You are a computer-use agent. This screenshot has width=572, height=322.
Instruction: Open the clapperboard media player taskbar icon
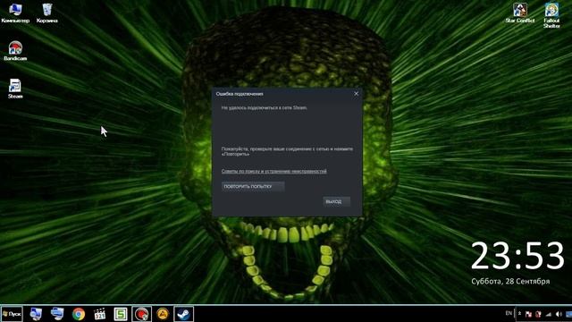[x=99, y=314]
